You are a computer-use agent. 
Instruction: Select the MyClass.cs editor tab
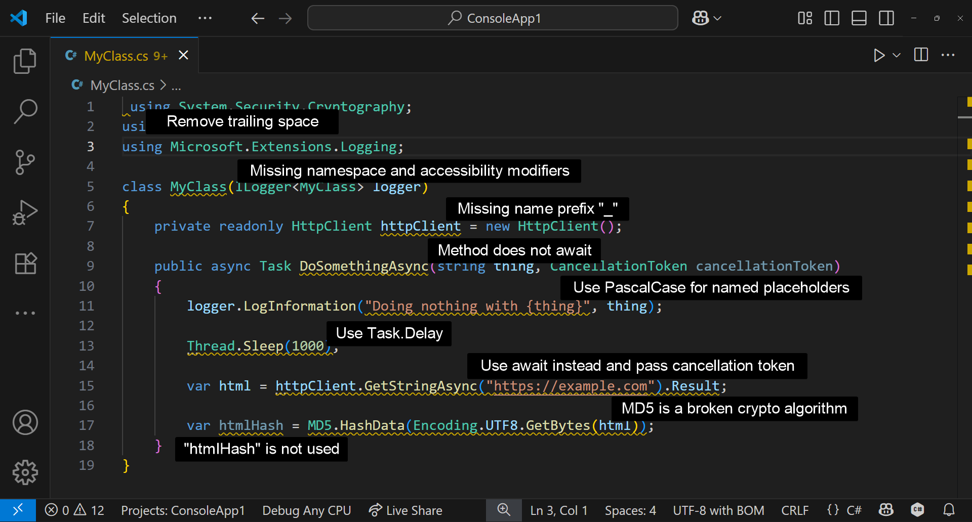(125, 56)
